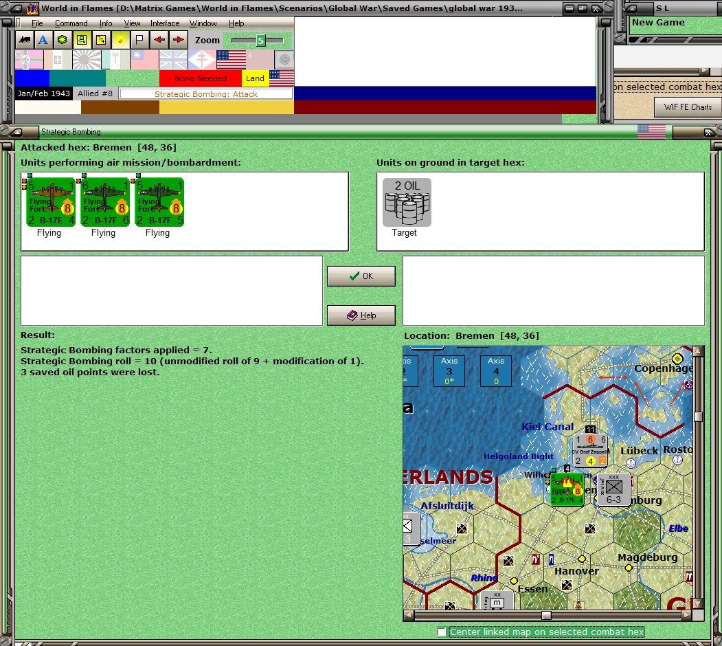Click the map horizontal scrollbar left arrow
This screenshot has height=646, width=722.
tap(408, 615)
